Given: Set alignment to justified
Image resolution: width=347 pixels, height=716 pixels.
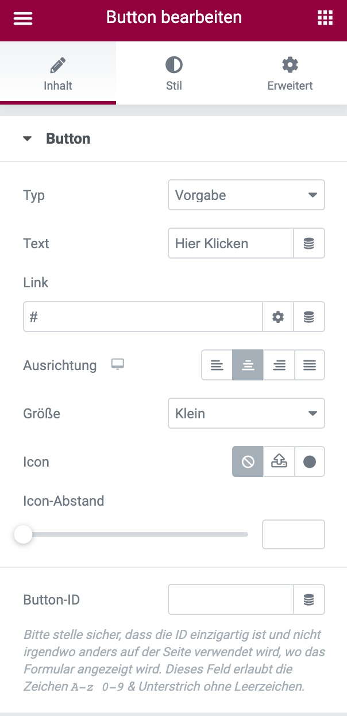Looking at the screenshot, I should click(310, 365).
